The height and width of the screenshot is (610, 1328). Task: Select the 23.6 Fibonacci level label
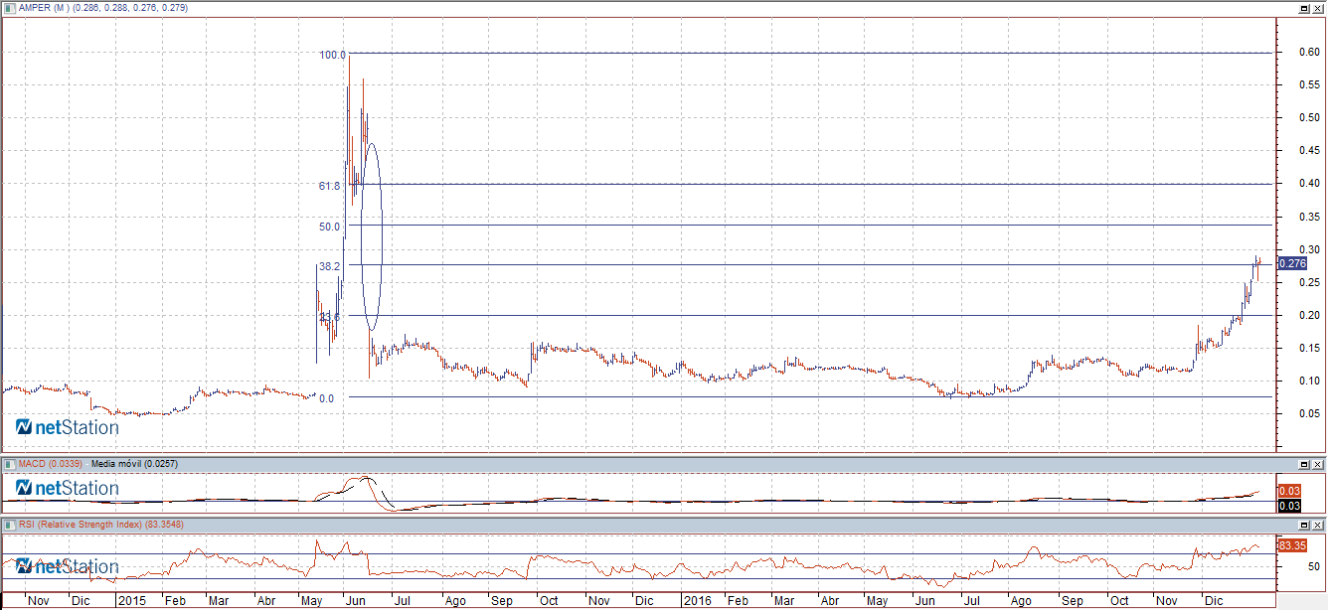tap(330, 317)
